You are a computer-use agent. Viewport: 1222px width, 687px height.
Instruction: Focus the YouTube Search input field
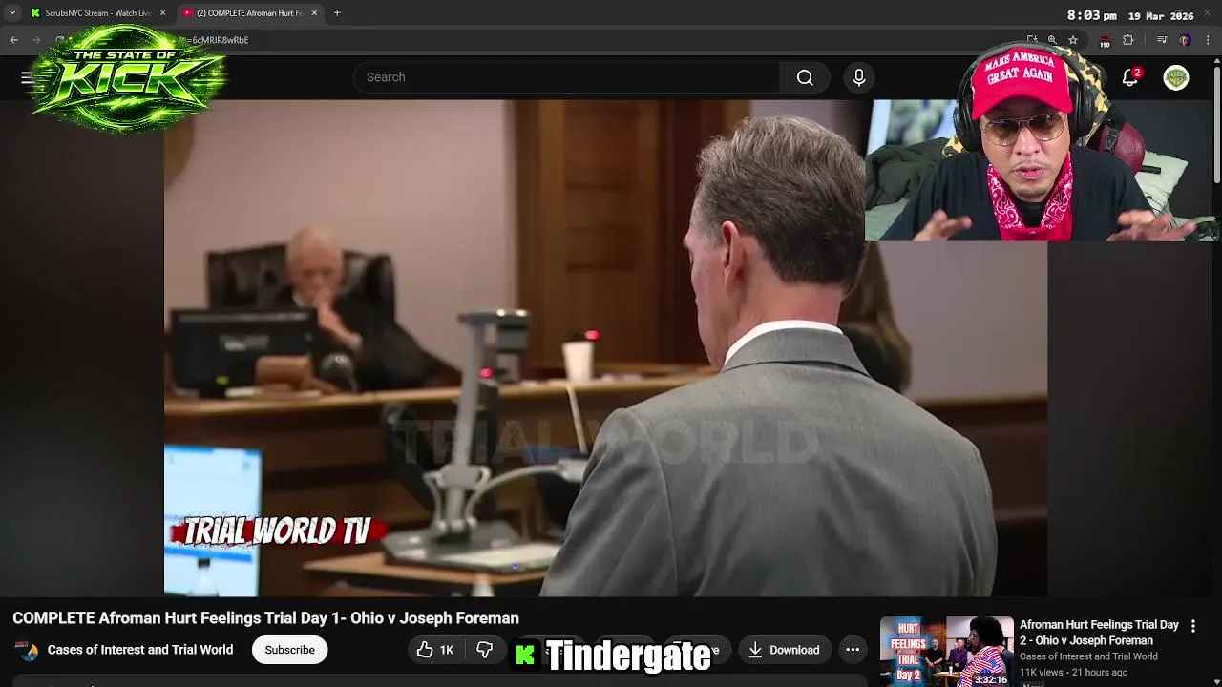[567, 77]
